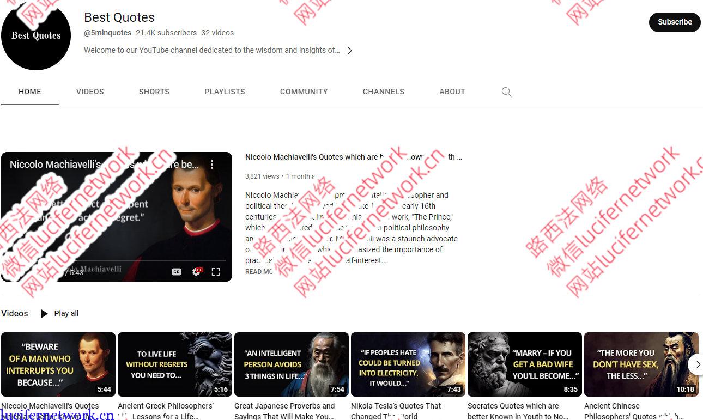Open the Nikola Tesla quotes video thumbnail
Viewport: 703px width, 420px height.
[x=408, y=364]
